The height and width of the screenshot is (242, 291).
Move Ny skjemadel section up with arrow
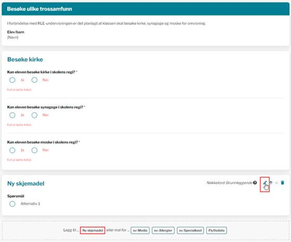pos(271,183)
